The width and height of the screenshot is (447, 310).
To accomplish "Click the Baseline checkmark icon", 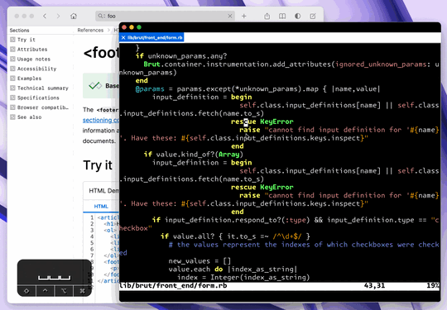I will point(95,85).
